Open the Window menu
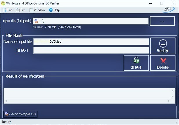This screenshot has height=125, width=179. (37, 10)
